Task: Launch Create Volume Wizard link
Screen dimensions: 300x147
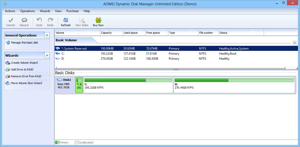Action: tap(24, 63)
